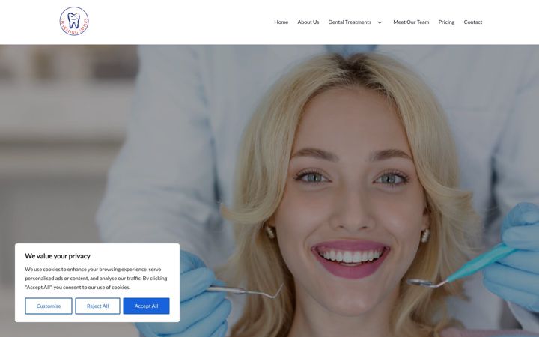Screen dimensions: 539x337
Task: Go to the Contact page
Action: [x=472, y=22]
